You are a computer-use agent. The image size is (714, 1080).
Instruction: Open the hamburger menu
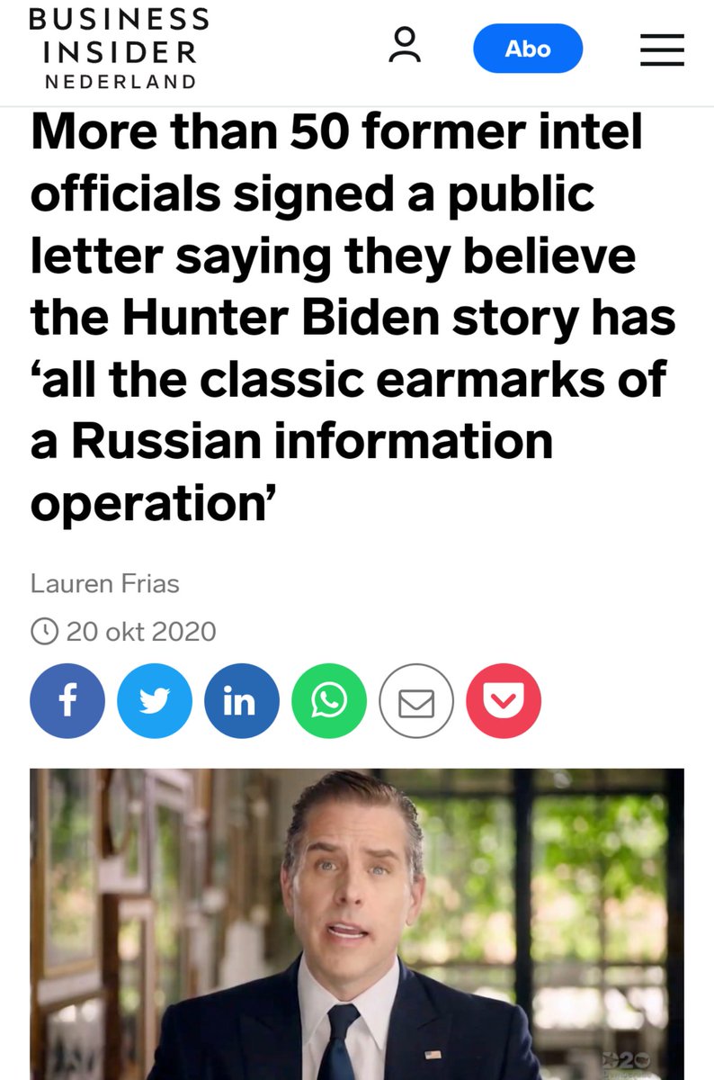click(x=662, y=49)
